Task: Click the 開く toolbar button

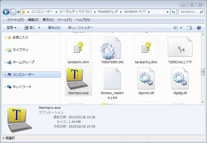Action: tap(30, 28)
